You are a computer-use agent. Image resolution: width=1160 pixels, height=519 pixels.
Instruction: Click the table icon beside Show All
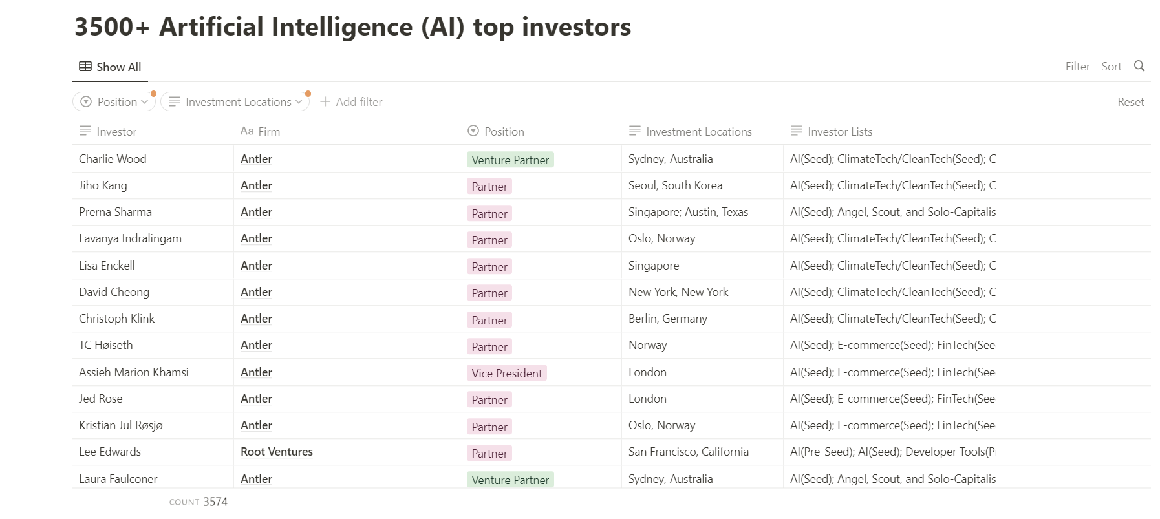tap(85, 67)
